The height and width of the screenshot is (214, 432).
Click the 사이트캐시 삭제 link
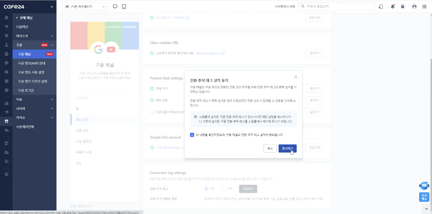coord(285,6)
